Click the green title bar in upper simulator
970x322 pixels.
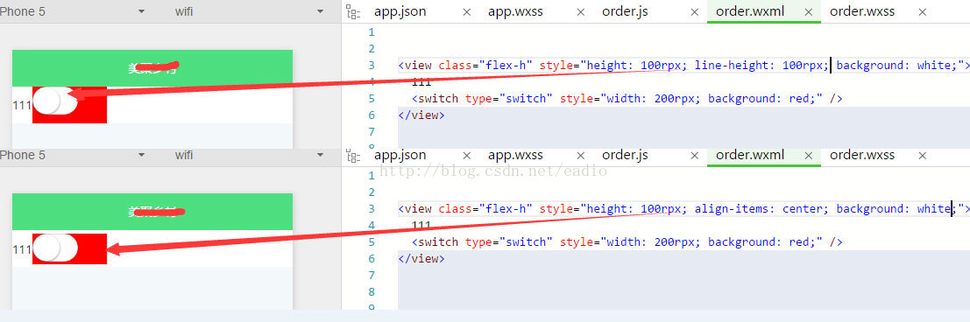point(152,68)
